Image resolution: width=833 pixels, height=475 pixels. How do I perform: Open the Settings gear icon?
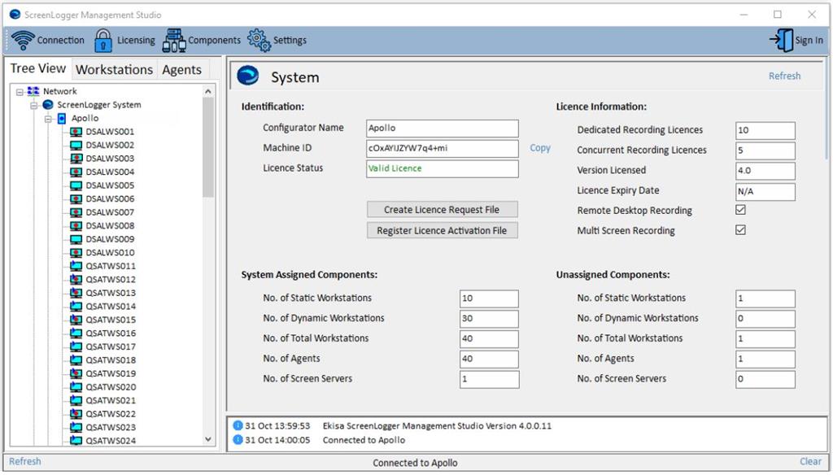(x=258, y=40)
